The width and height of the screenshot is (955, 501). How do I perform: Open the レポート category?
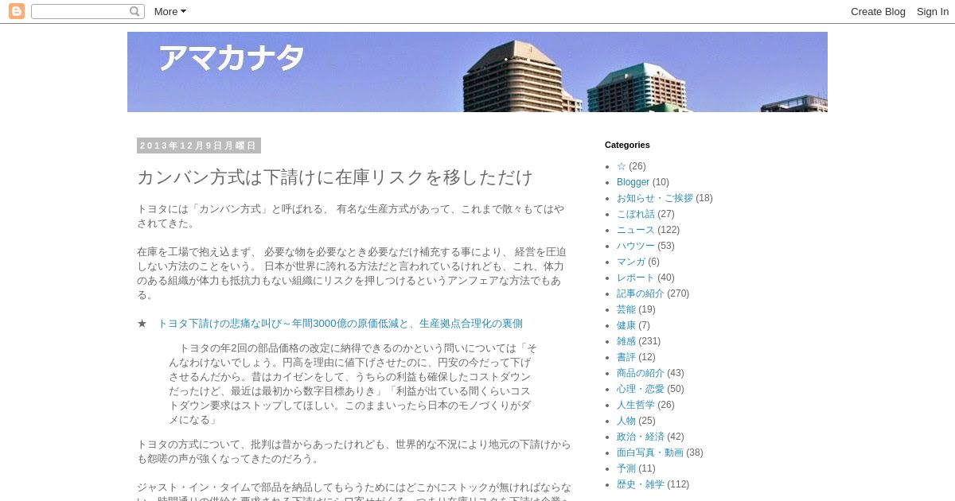click(x=636, y=278)
